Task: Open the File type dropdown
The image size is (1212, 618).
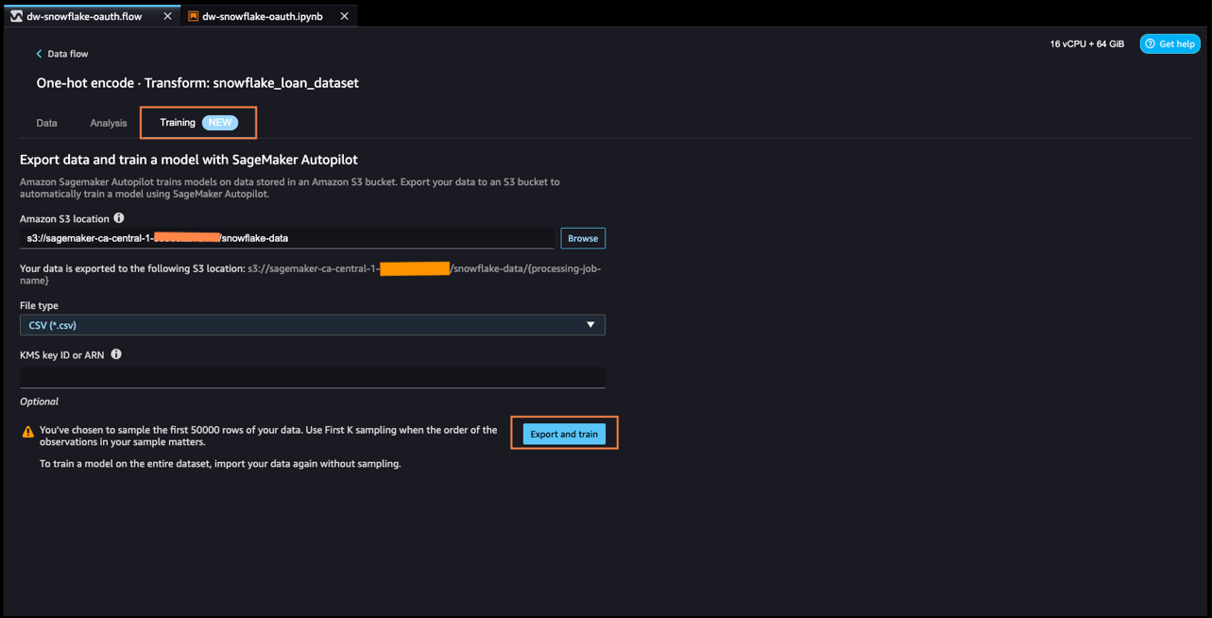Action: 313,325
